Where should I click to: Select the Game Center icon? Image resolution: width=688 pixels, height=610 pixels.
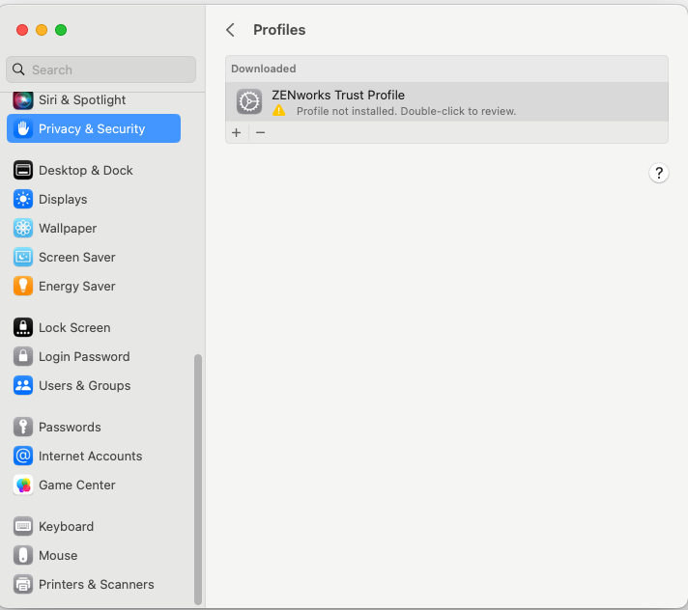(23, 485)
